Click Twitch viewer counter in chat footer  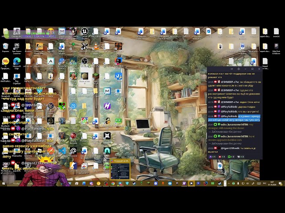212,157
